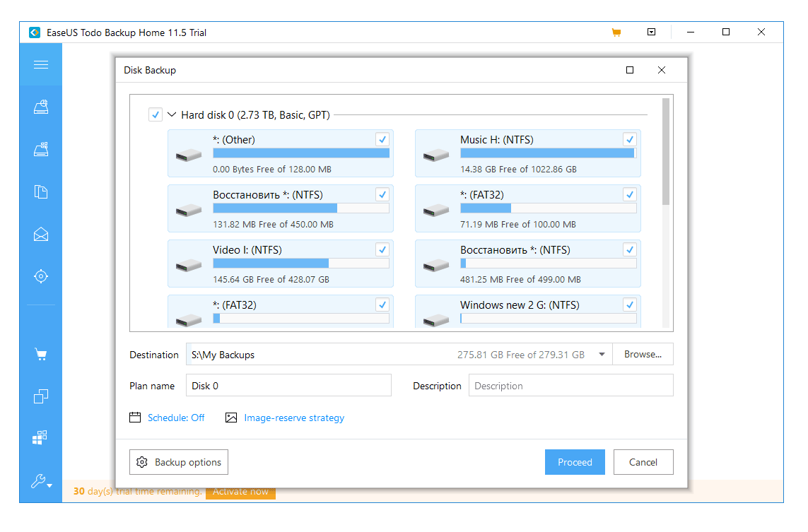
Task: Toggle Hard disk 0 checkbox
Action: coord(155,114)
